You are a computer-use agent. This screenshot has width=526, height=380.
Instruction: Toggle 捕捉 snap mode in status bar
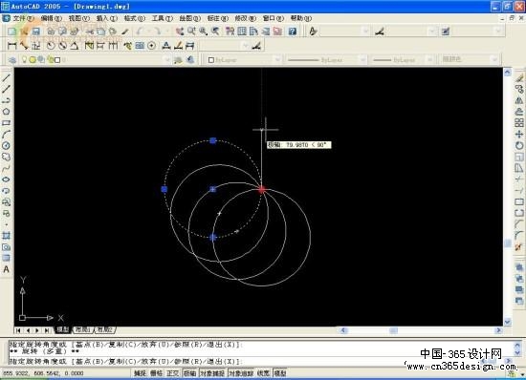(x=140, y=373)
